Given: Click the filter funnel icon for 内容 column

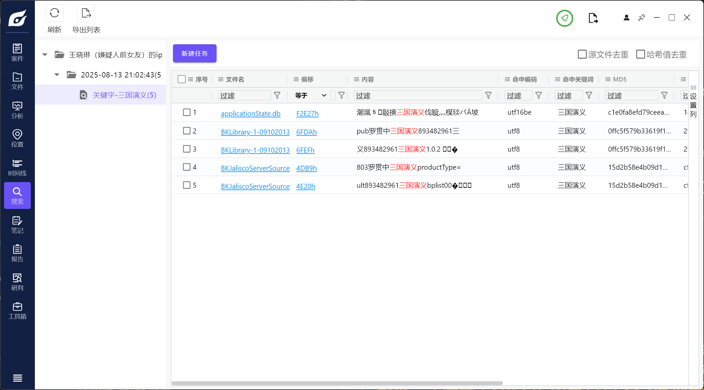Looking at the screenshot, I should [488, 96].
